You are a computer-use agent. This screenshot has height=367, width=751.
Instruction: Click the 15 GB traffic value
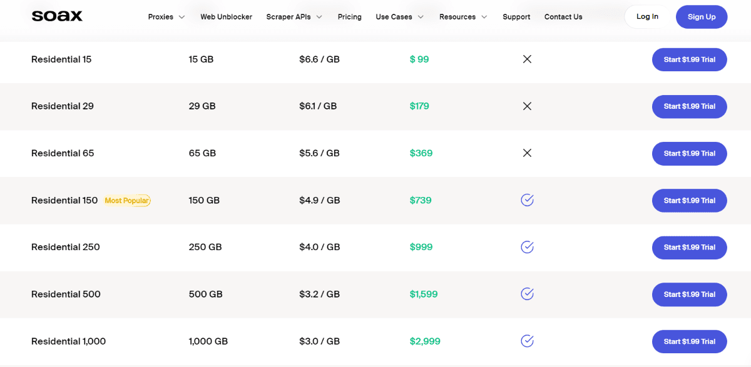click(201, 59)
